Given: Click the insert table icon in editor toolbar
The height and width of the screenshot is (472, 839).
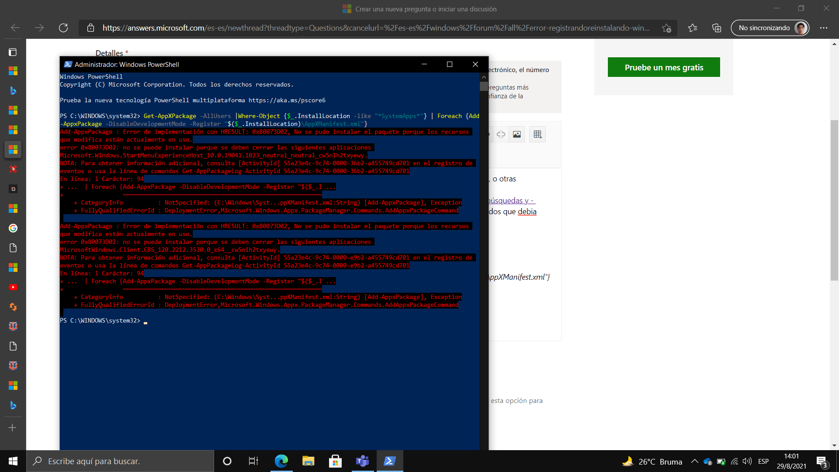Looking at the screenshot, I should [x=537, y=134].
